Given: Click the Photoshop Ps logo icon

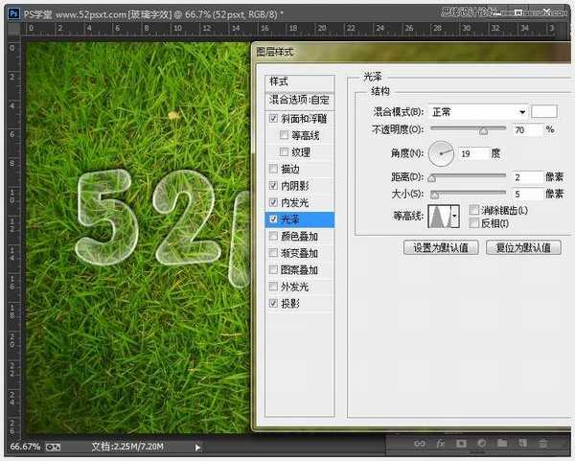Looking at the screenshot, I should click(11, 11).
